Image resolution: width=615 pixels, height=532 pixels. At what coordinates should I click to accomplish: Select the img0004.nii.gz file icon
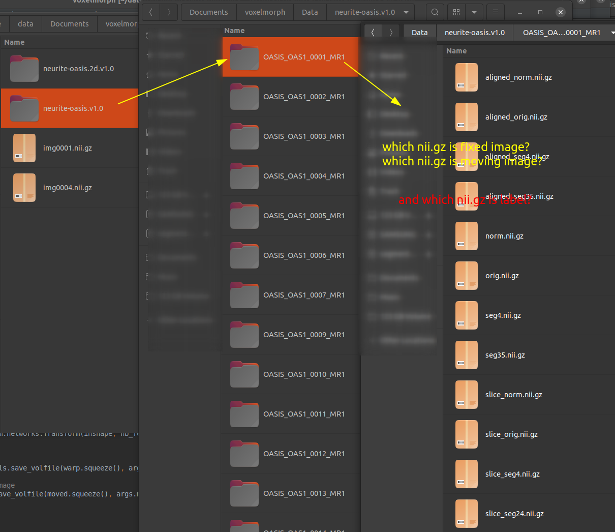[x=24, y=188]
